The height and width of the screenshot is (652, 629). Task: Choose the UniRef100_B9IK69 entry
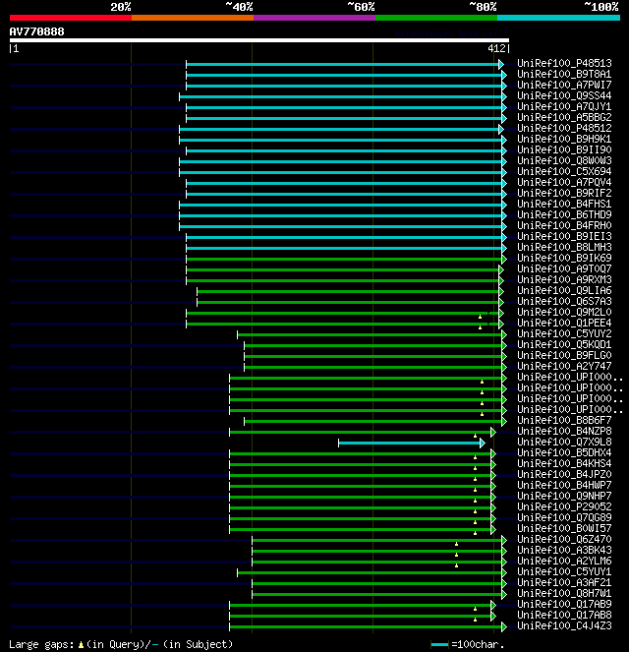click(x=564, y=258)
